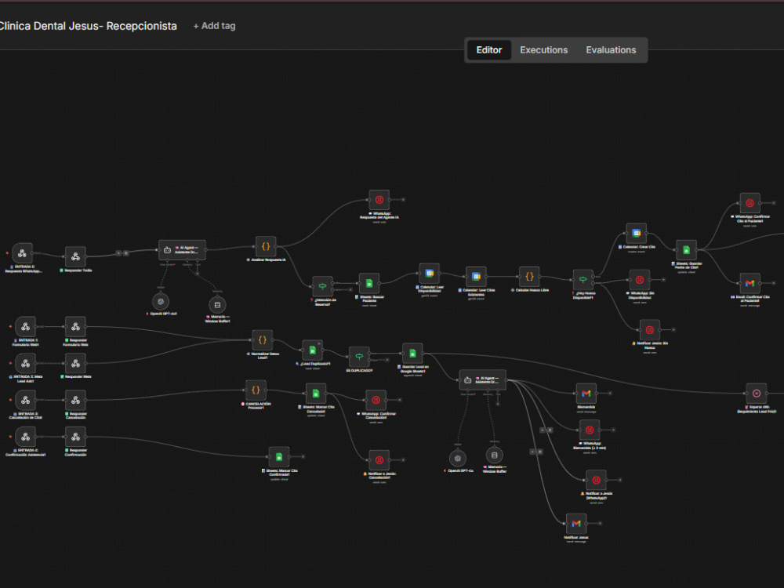Image resolution: width=784 pixels, height=588 pixels.
Task: Select the ENTRADA 5 Respuesta WhatsApp webhook node
Action: (22, 253)
